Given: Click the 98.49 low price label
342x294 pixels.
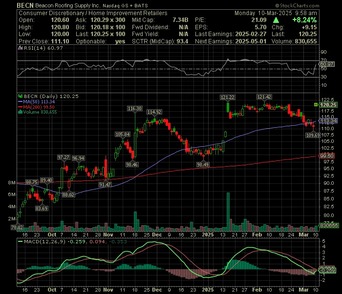Looking at the screenshot, I should pyautogui.click(x=203, y=164).
